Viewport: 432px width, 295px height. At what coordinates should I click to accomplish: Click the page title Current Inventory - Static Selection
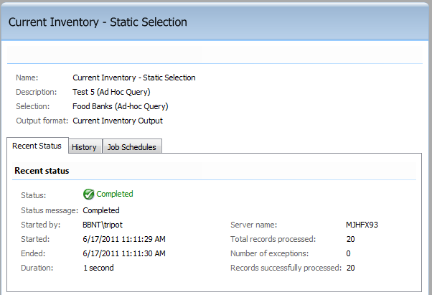(98, 22)
